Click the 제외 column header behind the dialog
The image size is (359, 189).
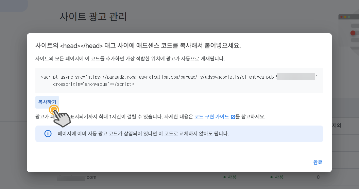[x=337, y=125]
